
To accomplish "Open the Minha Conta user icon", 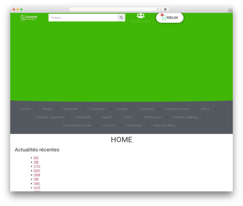I will [140, 16].
